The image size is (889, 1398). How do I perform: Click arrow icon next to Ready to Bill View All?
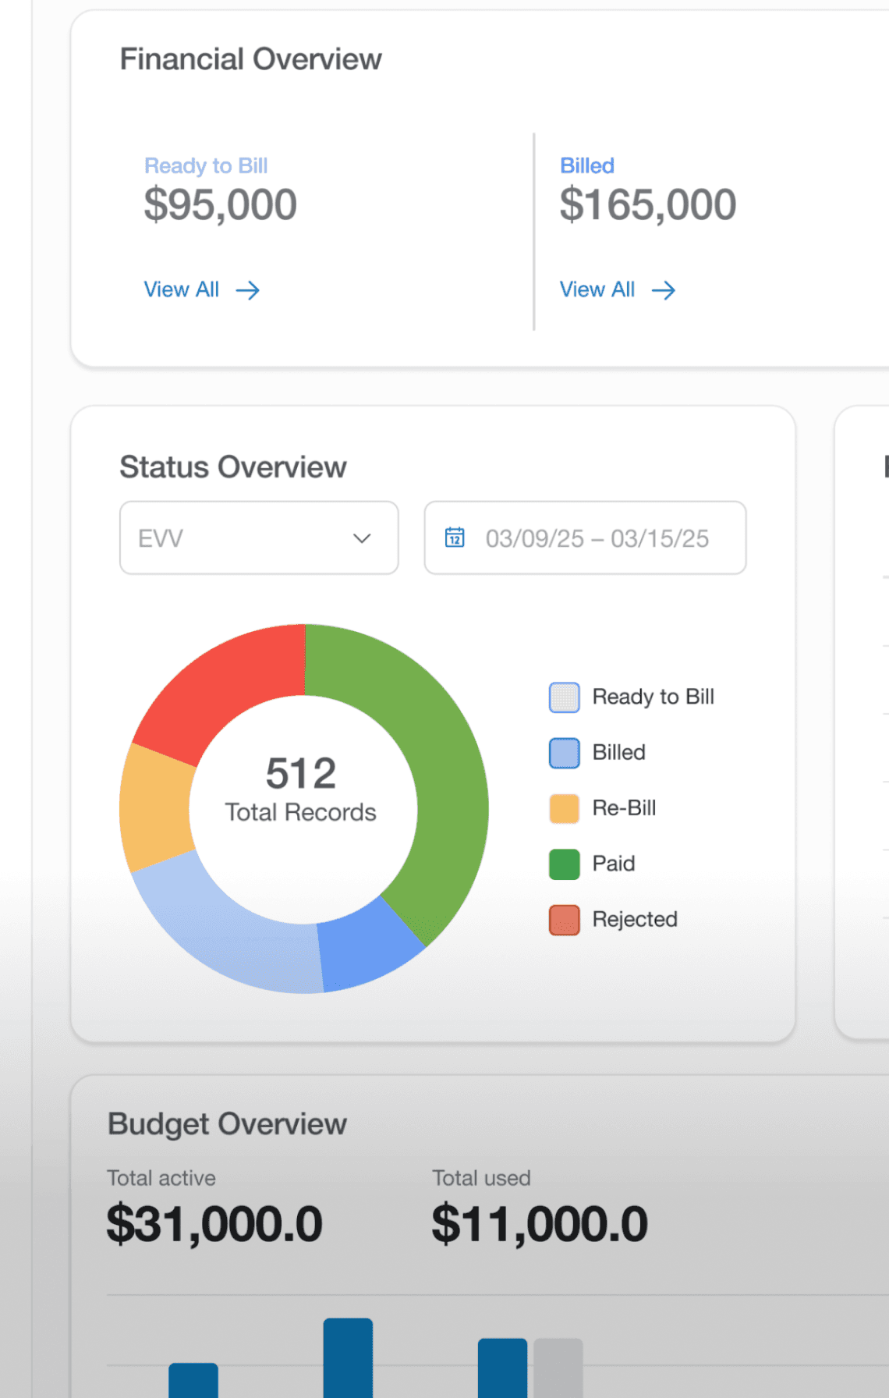(248, 291)
